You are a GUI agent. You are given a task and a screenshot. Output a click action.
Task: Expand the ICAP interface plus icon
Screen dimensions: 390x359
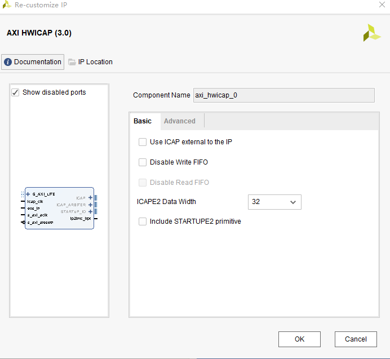90,198
